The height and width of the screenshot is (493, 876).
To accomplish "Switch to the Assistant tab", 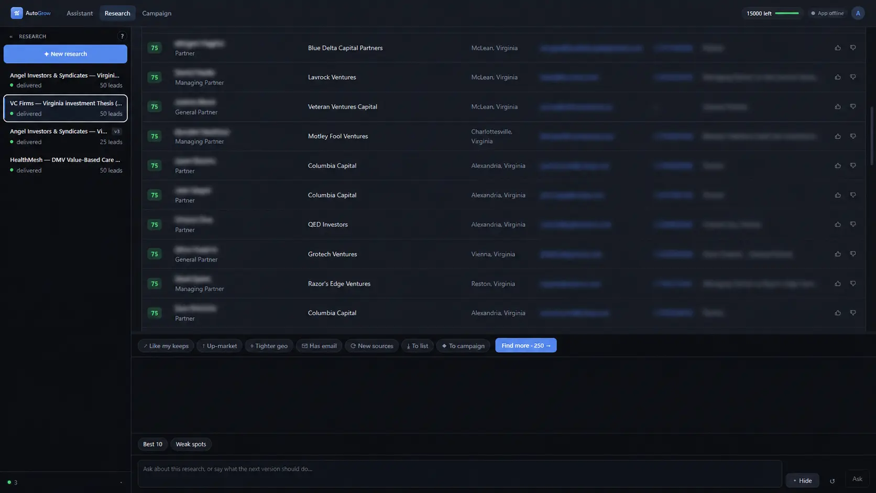I will point(80,13).
